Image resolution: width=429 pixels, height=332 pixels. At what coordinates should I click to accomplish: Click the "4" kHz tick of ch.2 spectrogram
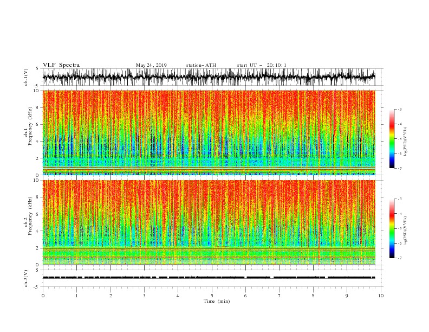(38, 231)
